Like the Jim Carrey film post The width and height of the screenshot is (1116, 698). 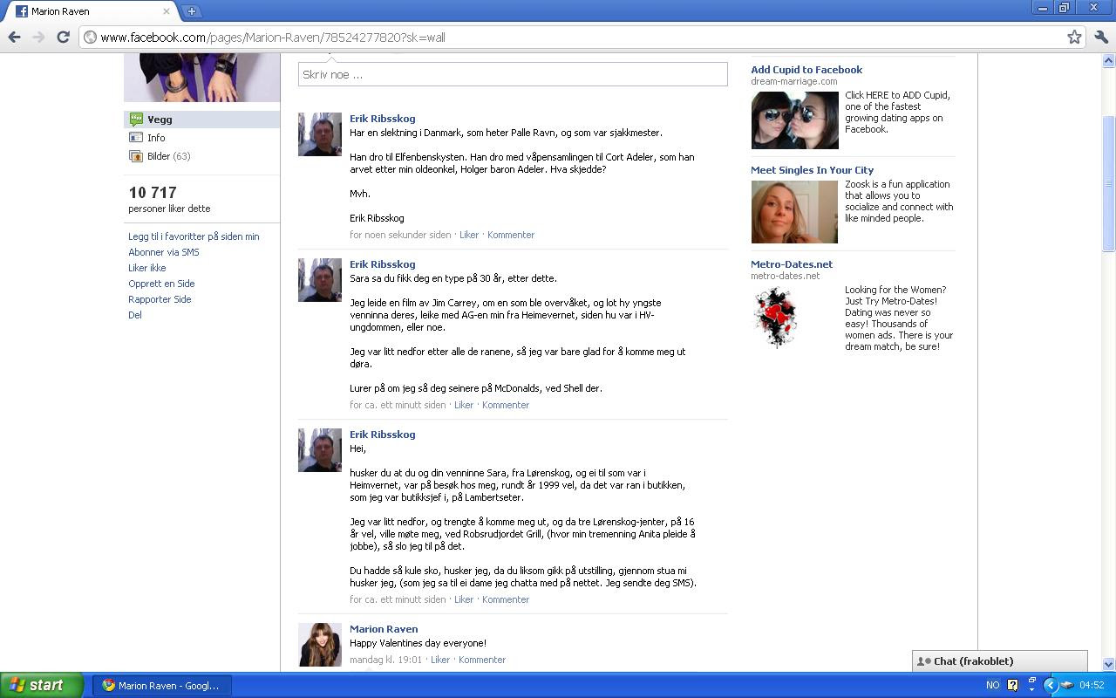tap(464, 405)
